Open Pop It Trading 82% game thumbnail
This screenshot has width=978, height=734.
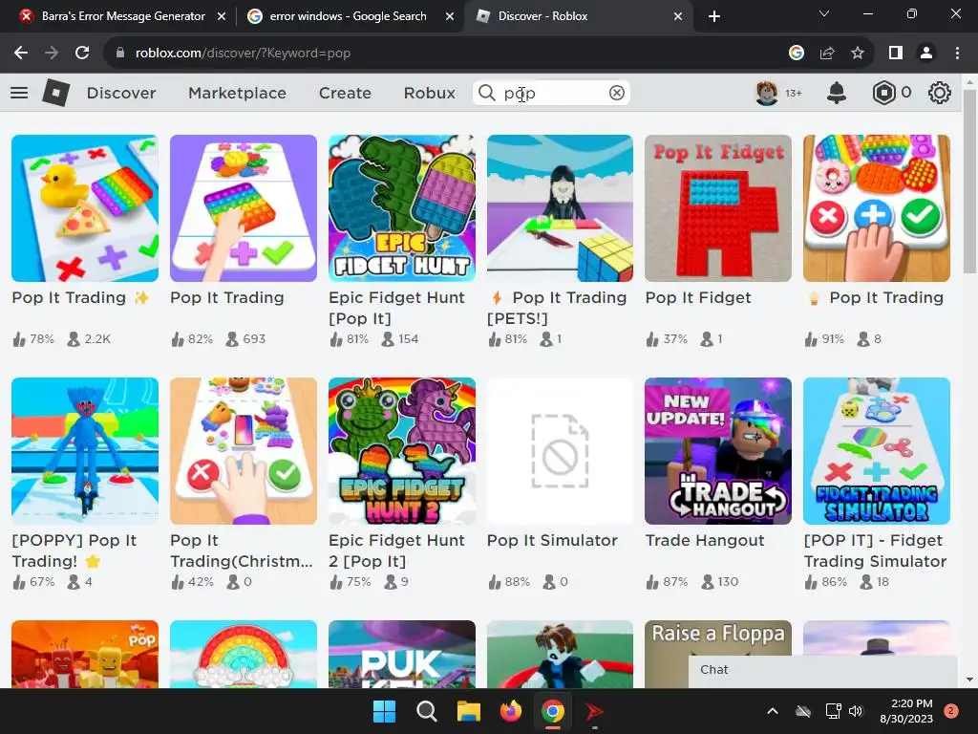tap(244, 207)
